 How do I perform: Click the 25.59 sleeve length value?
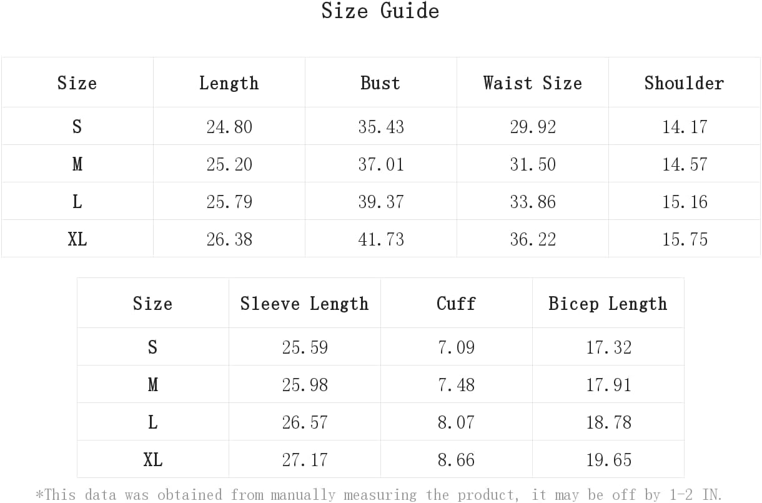305,347
